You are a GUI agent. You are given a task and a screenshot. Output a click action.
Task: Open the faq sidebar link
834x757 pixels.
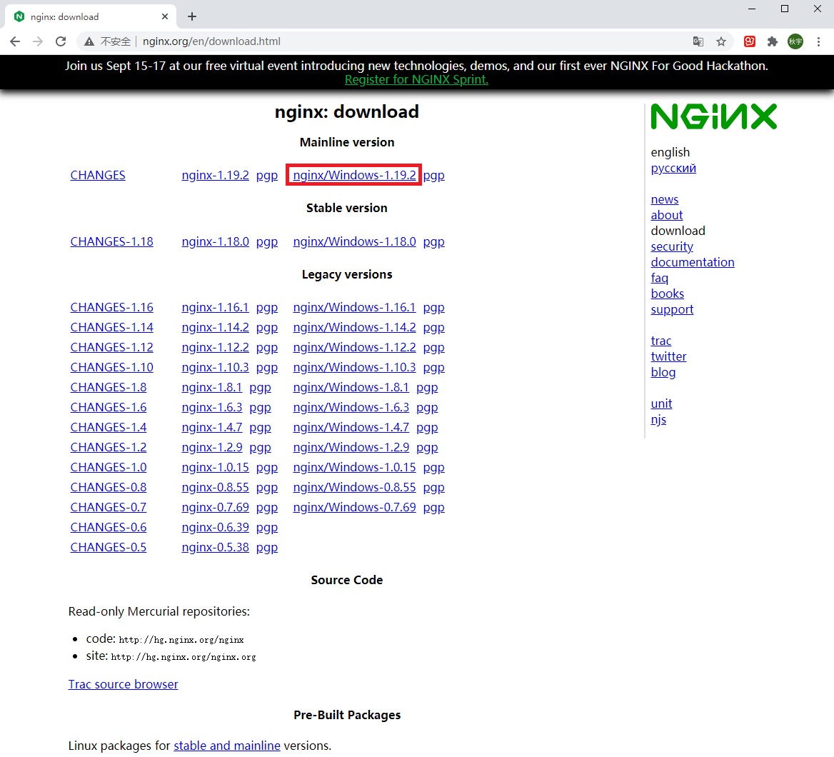[x=660, y=279]
